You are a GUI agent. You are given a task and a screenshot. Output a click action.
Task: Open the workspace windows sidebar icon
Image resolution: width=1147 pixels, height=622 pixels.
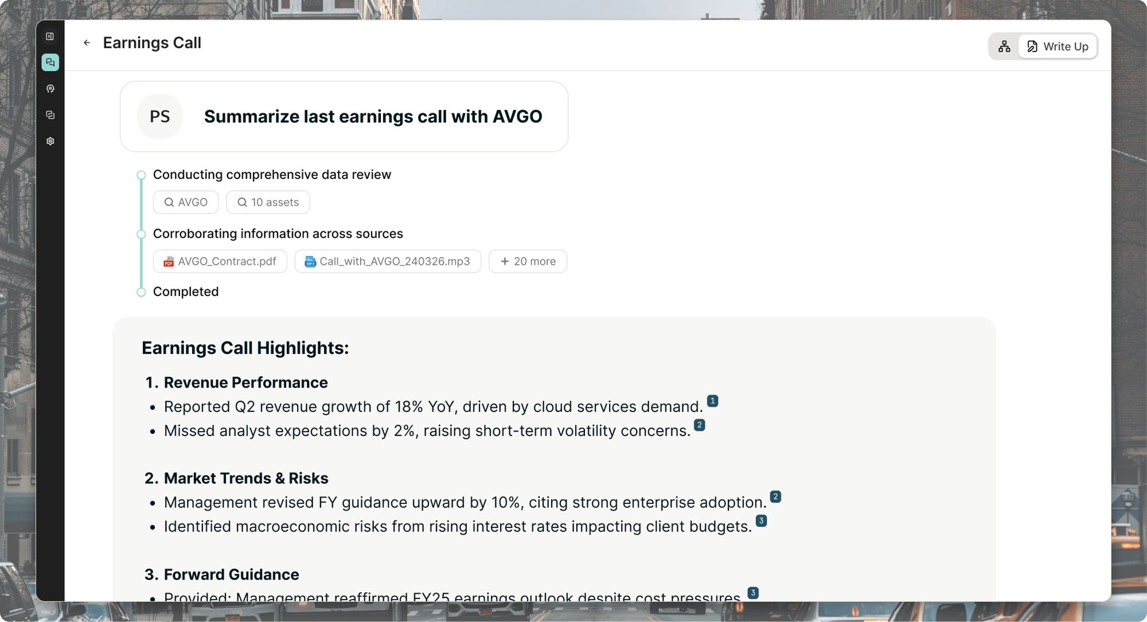tap(50, 115)
